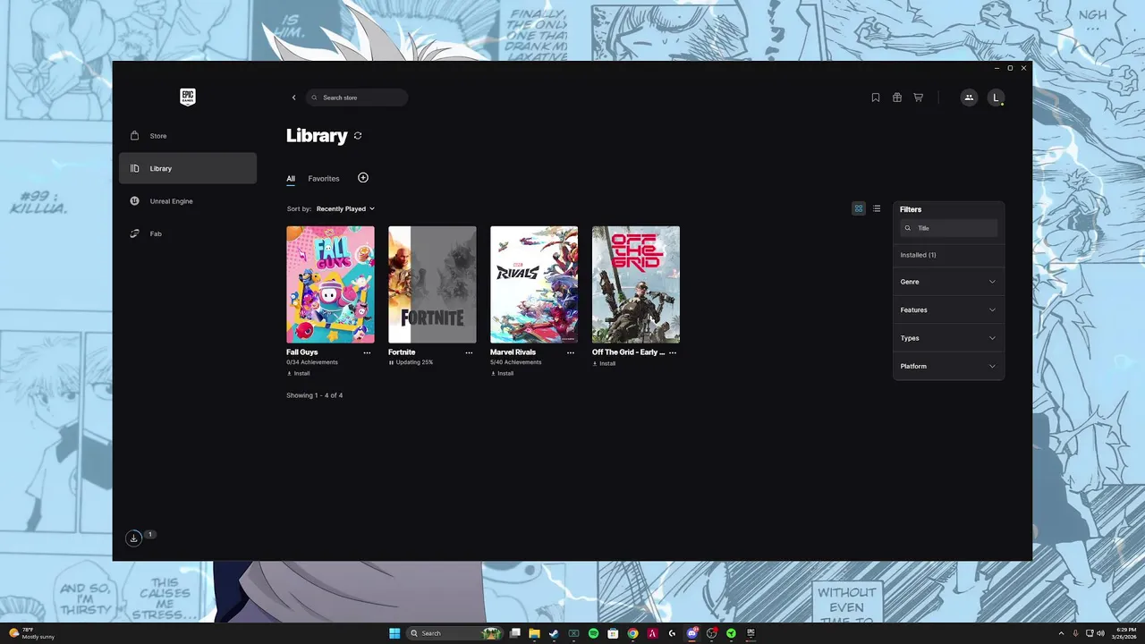Image resolution: width=1145 pixels, height=644 pixels.
Task: Click the Search store field
Action: coord(357,97)
